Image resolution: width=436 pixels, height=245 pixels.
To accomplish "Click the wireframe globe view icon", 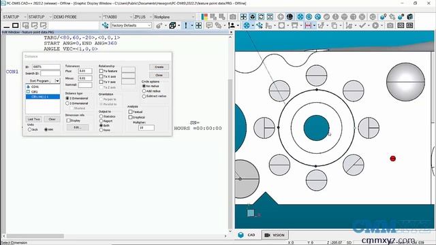I will click(281, 17).
